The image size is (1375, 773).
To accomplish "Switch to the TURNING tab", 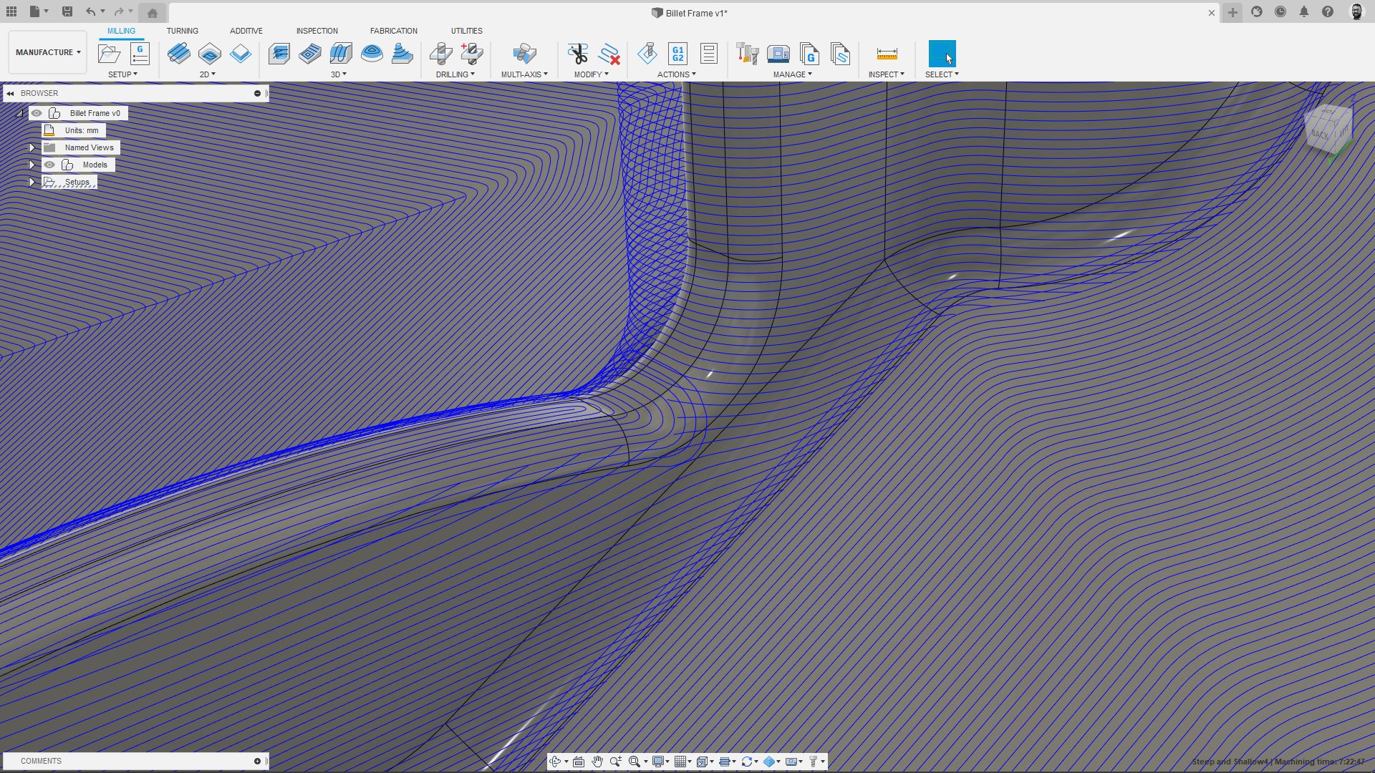I will [x=183, y=31].
